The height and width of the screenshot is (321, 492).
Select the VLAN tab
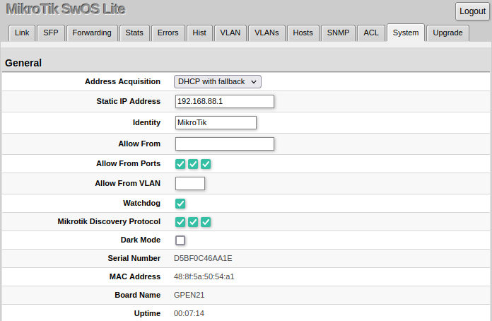(x=230, y=33)
